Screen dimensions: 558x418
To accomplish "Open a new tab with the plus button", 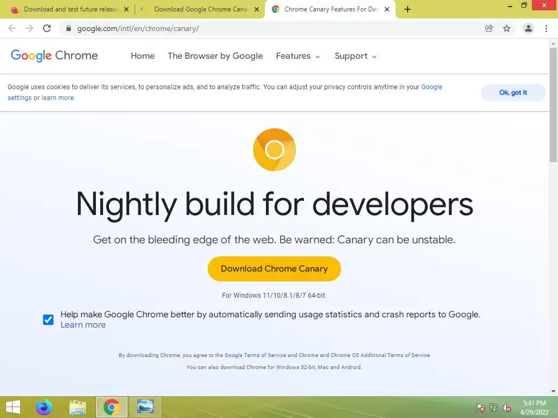I will 408,9.
